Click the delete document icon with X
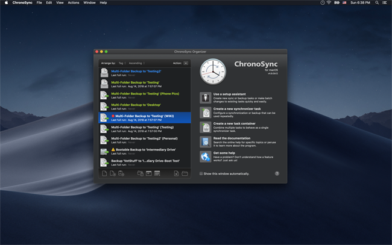Screen dimensions: 392x245 [x=176, y=173]
